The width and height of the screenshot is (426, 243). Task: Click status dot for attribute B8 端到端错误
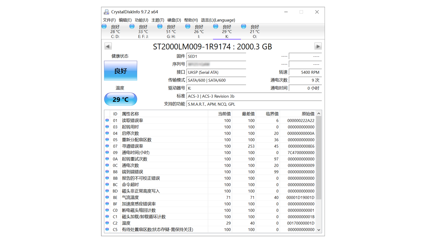107,172
